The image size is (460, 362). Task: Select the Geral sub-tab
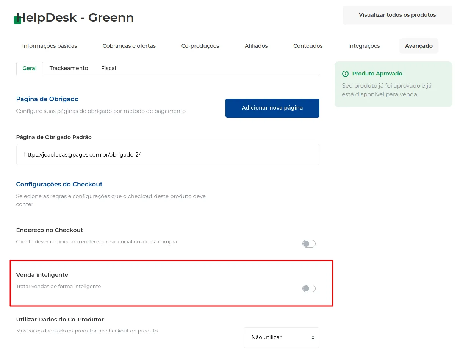pos(30,68)
